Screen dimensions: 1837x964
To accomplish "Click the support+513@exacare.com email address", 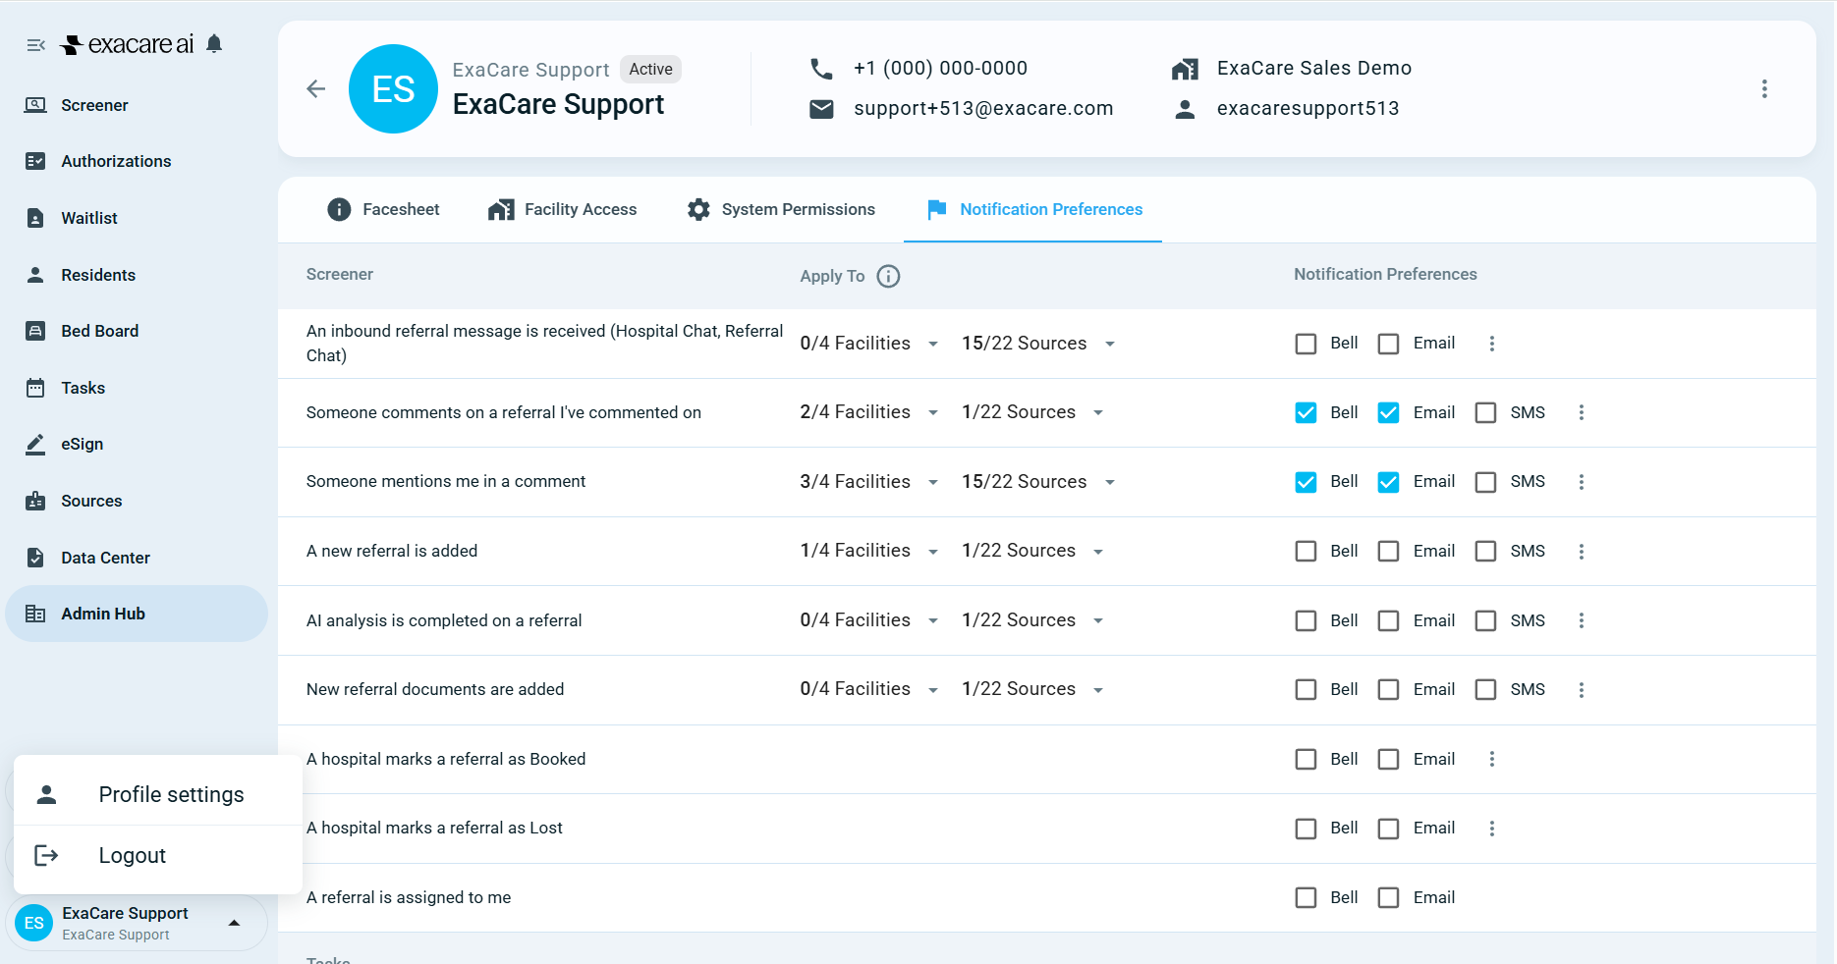I will pos(983,108).
